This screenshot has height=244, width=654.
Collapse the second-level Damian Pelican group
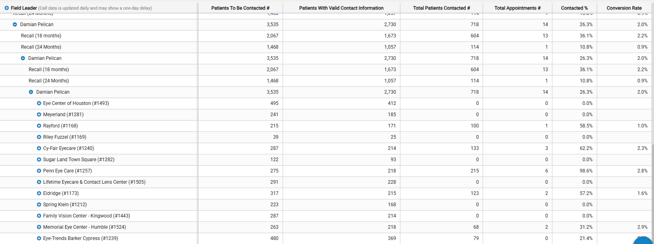pyautogui.click(x=23, y=58)
